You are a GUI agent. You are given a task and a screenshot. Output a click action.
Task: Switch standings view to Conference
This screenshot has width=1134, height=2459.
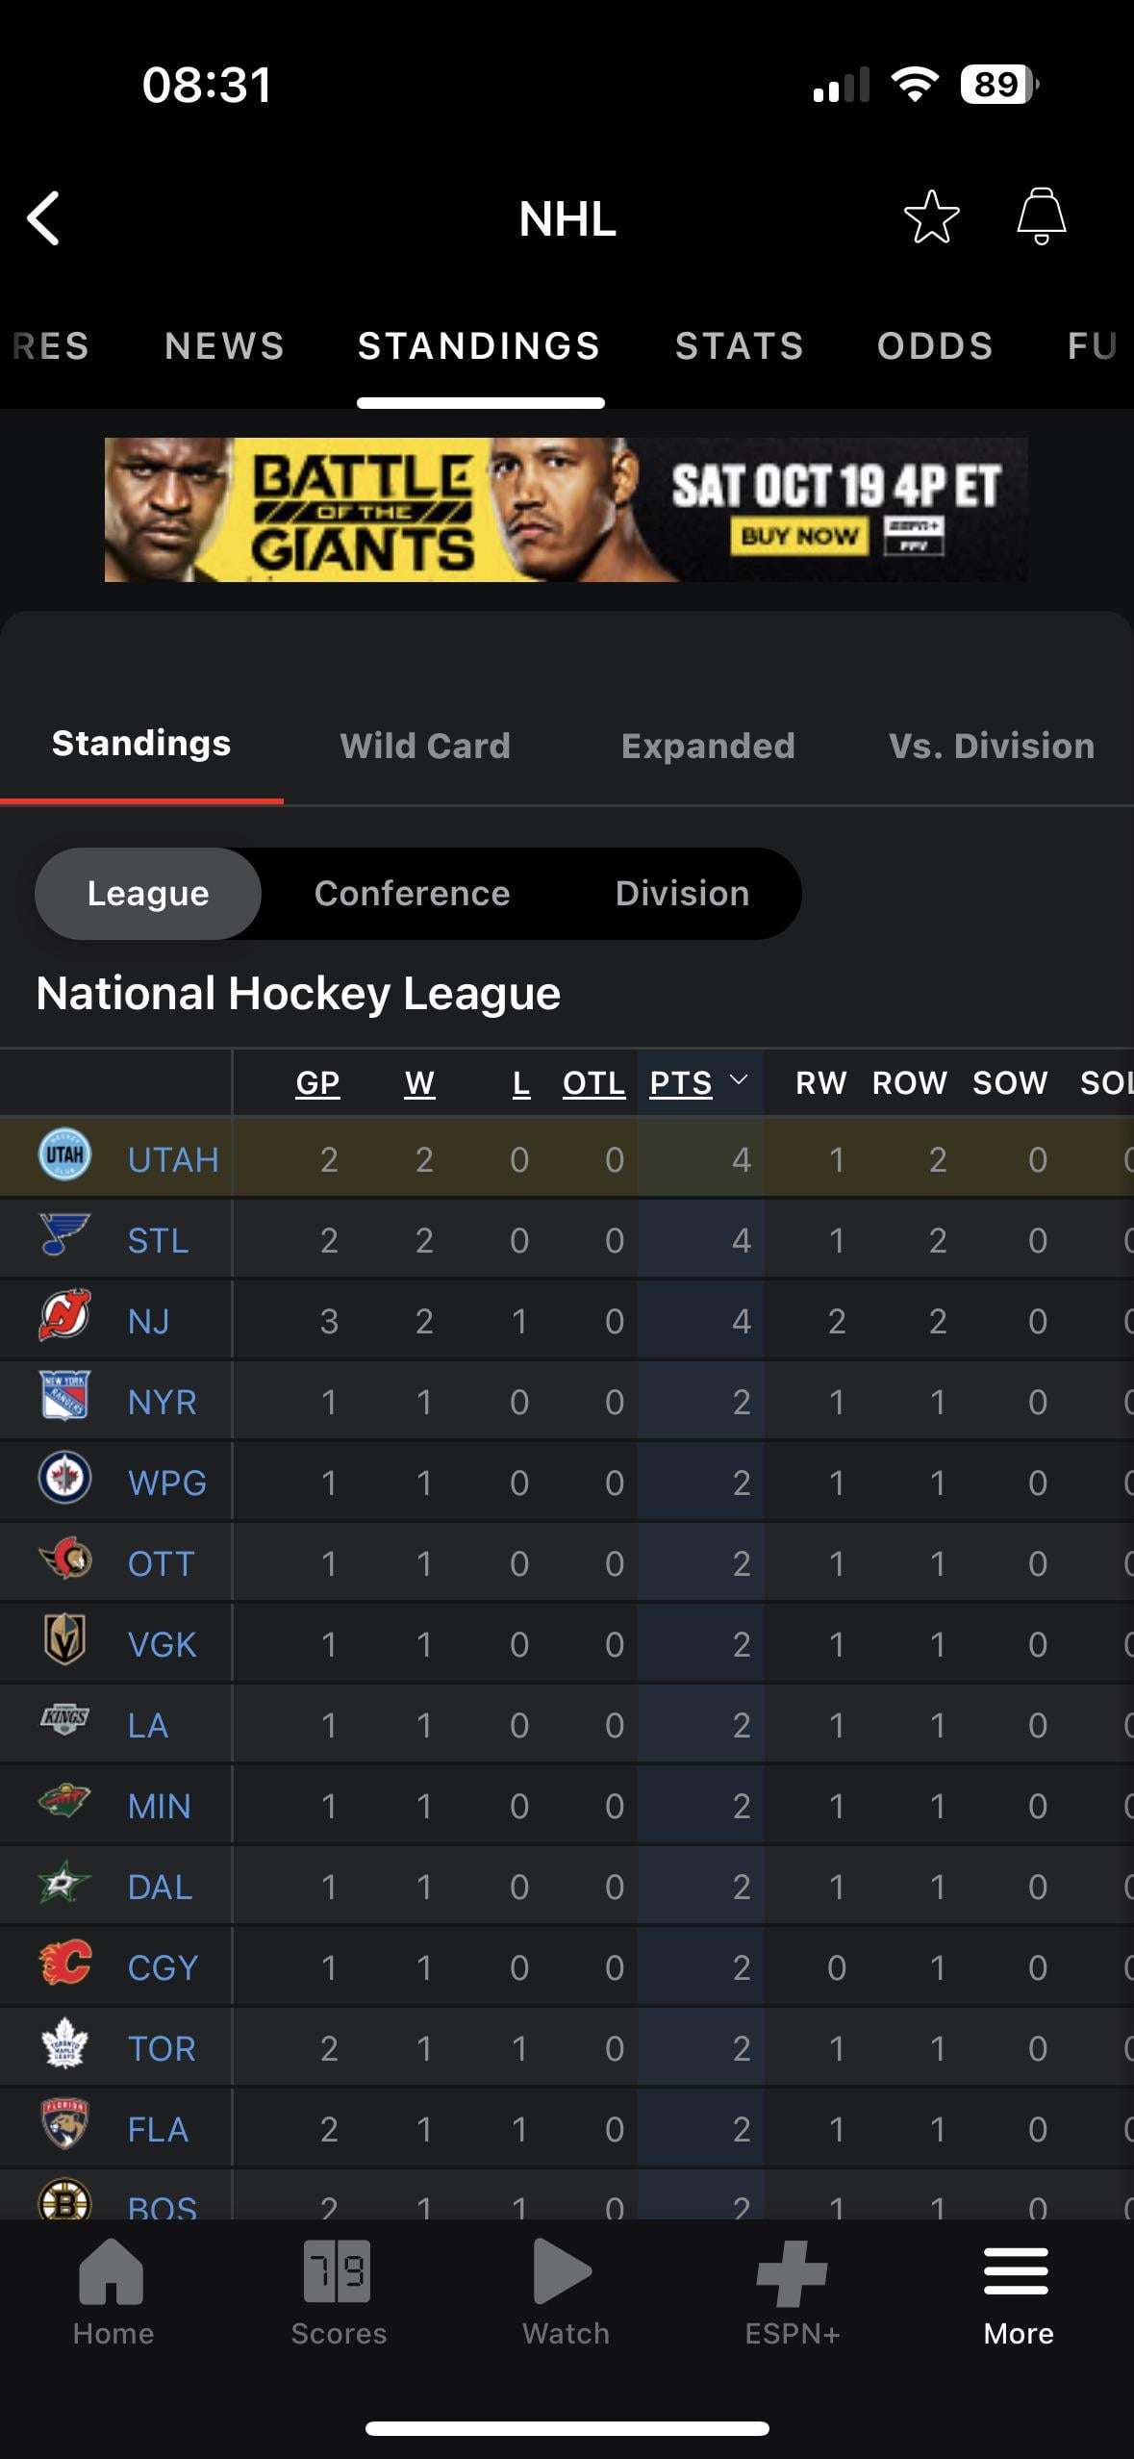coord(412,894)
